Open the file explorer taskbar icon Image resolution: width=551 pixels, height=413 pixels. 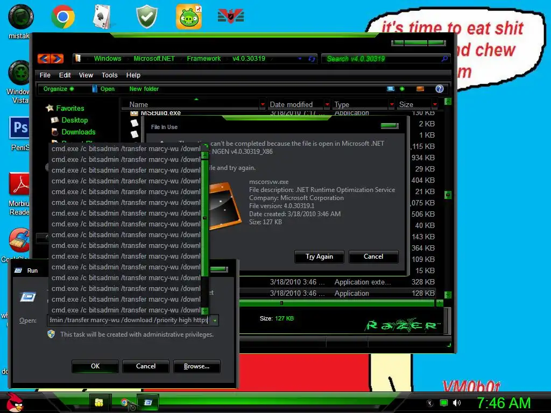pos(99,403)
